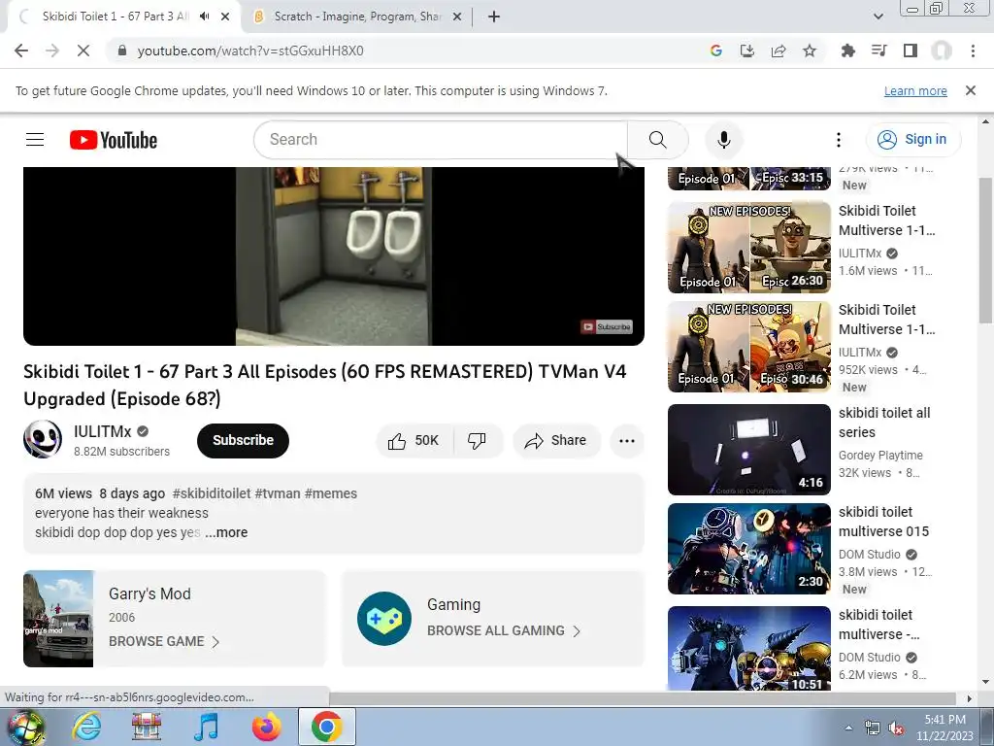Expand description with ...more
The width and height of the screenshot is (994, 746).
(x=226, y=532)
